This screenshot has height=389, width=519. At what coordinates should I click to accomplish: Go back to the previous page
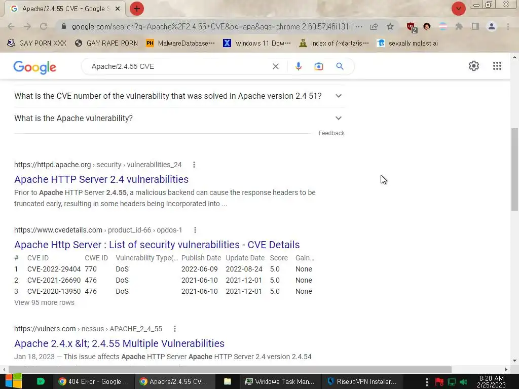[x=11, y=26]
